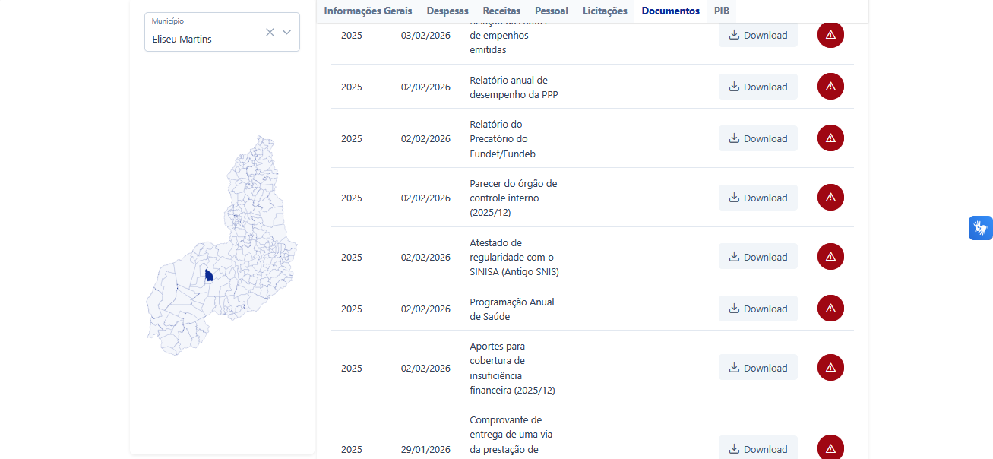Switch to the PIB tab
Viewport: 993px width, 459px height.
coord(722,11)
